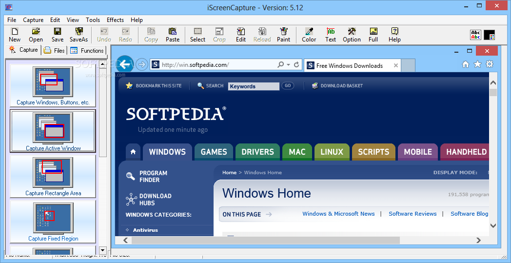
Task: Open Windows & Microsoft News link
Action: 338,214
